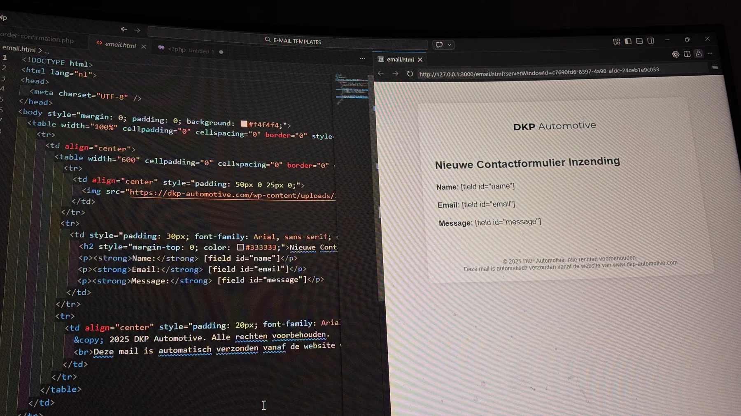Reload the preview page
741x416 pixels.
pyautogui.click(x=410, y=74)
